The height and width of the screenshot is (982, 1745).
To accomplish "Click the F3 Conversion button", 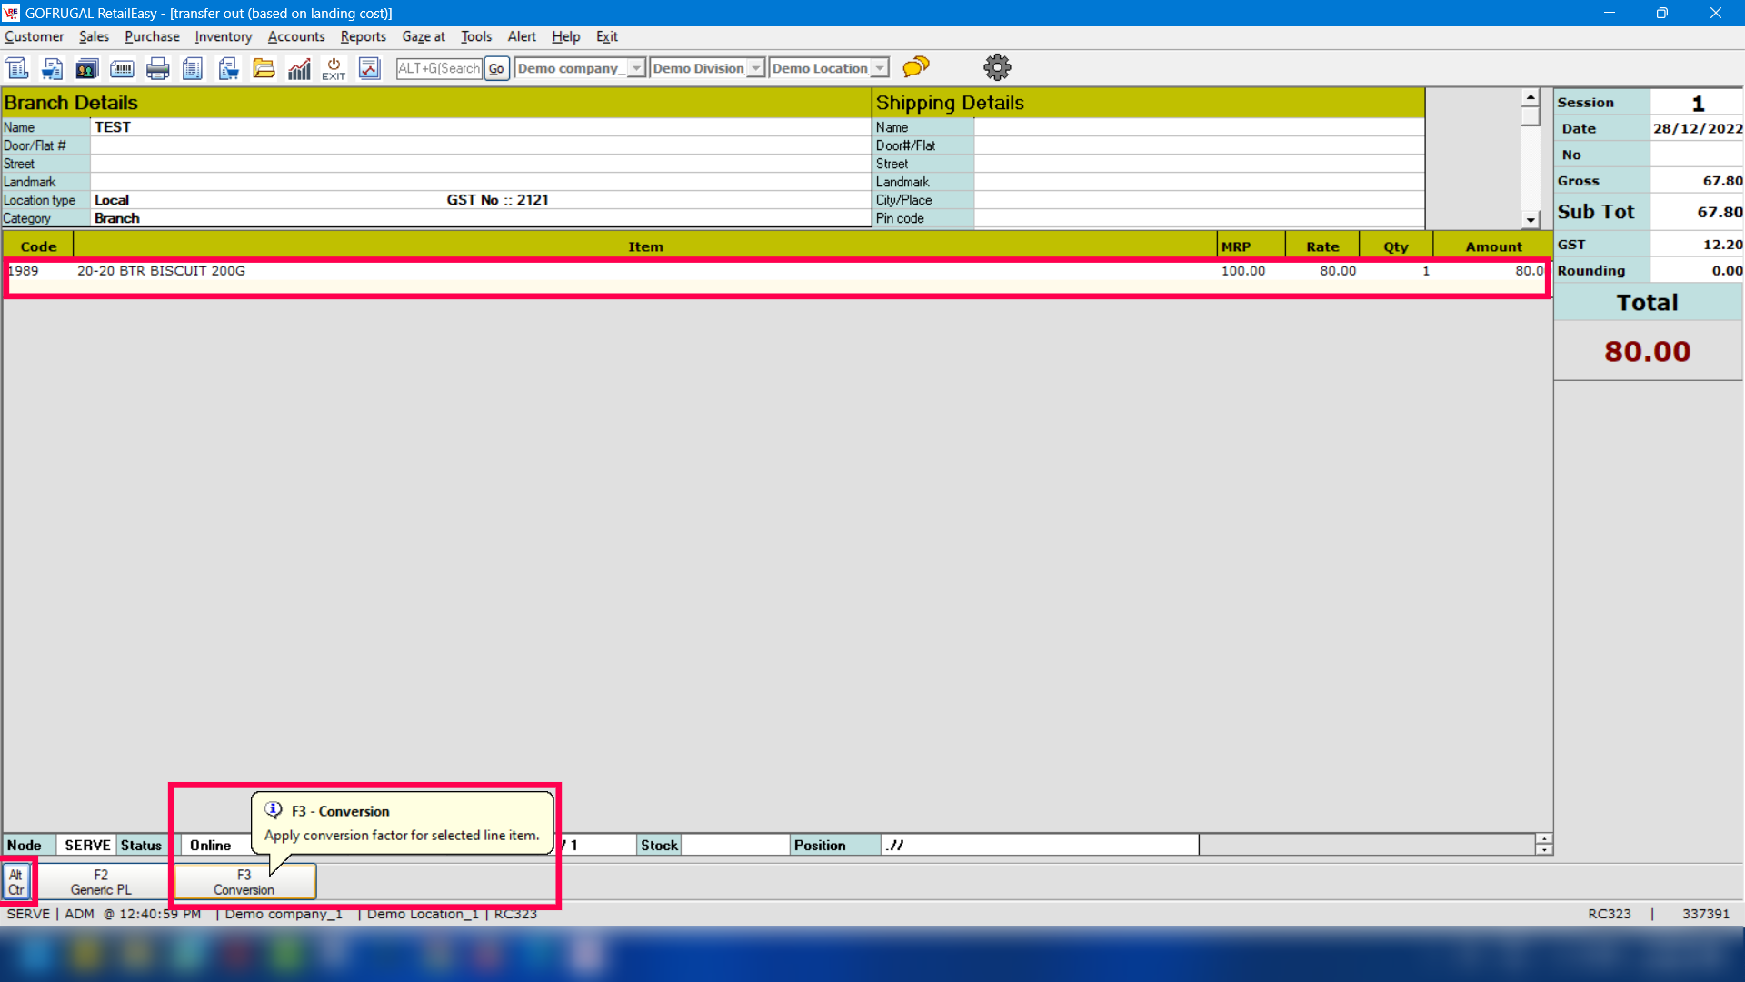I will point(244,881).
